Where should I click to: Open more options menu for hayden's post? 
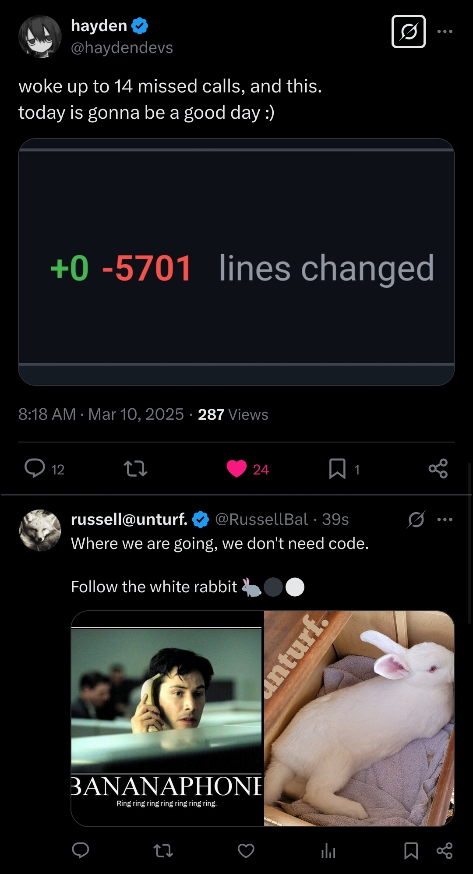tap(445, 32)
